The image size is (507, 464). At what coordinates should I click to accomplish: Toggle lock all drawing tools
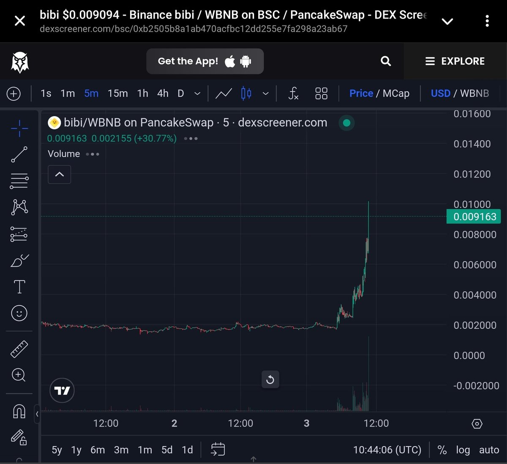(19, 437)
